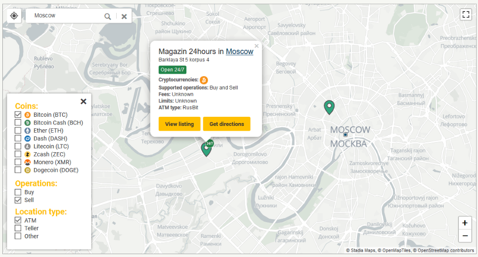Click the locate-me crosshair icon
This screenshot has width=478, height=257.
[14, 16]
